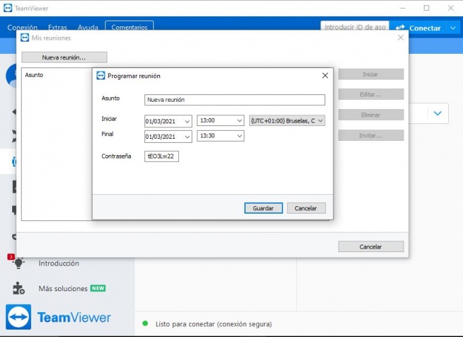Click the TeamViewer icon in title bar
Screen dimensions: 463x337
(x=7, y=8)
